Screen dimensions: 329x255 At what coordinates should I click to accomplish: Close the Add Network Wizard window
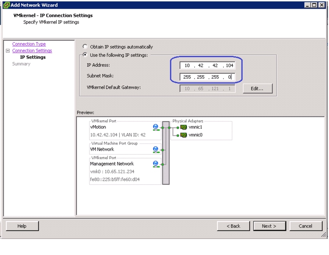(321, 5)
